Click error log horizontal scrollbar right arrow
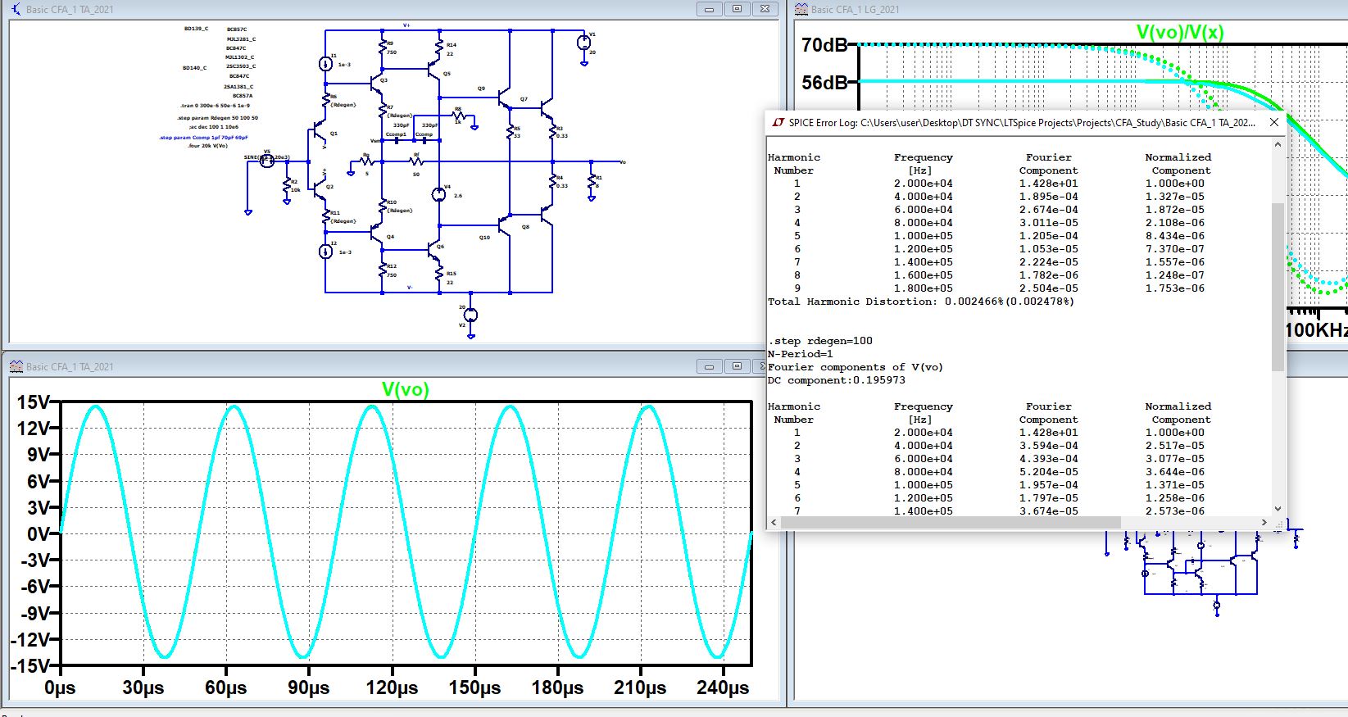The height and width of the screenshot is (717, 1348). tap(1264, 522)
